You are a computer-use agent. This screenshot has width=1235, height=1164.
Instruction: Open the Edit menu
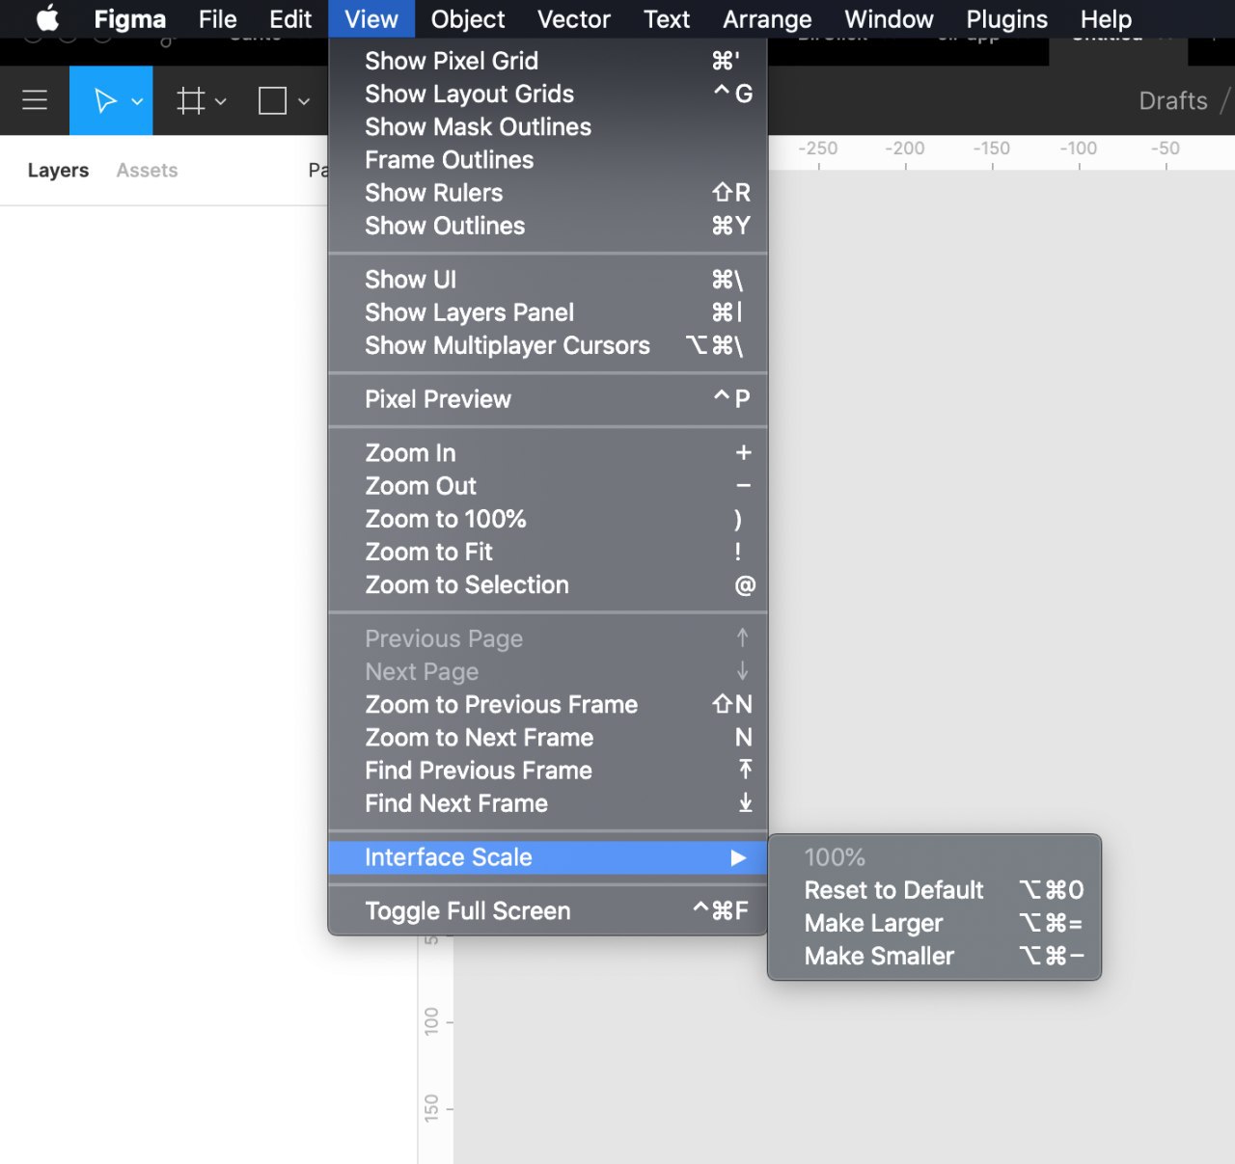click(x=290, y=19)
